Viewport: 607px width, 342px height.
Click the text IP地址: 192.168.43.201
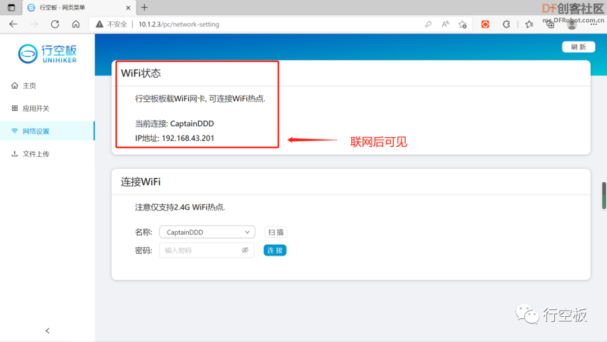[174, 138]
